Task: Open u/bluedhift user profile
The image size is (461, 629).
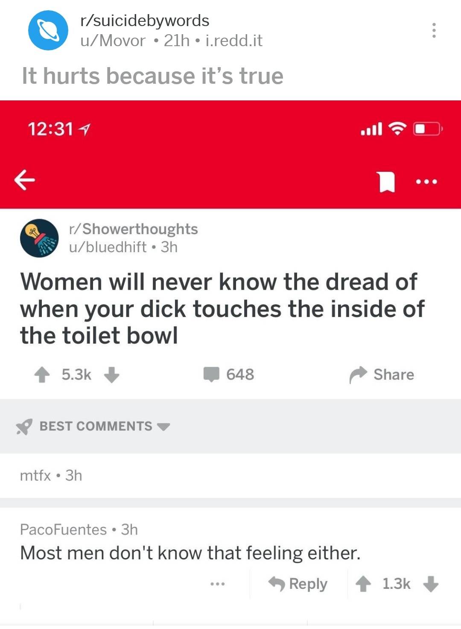Action: click(108, 247)
